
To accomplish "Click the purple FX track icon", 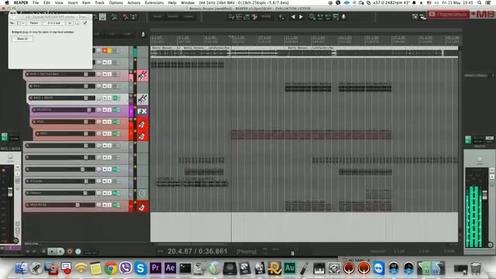I will tap(143, 111).
